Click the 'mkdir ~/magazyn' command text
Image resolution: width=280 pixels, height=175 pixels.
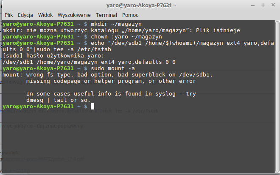tap(116, 24)
